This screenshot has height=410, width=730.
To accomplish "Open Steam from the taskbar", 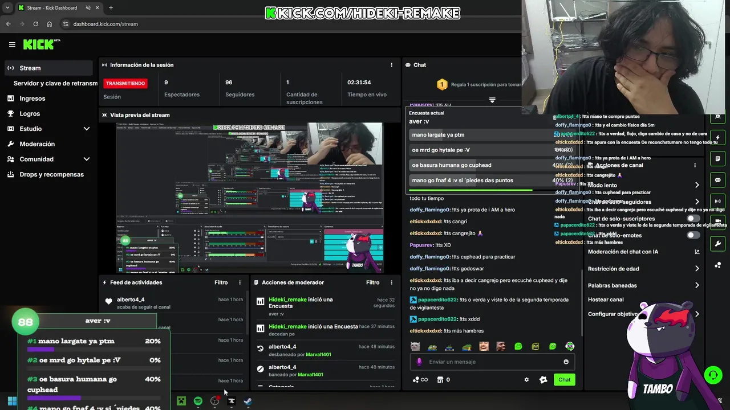I will pos(248,401).
